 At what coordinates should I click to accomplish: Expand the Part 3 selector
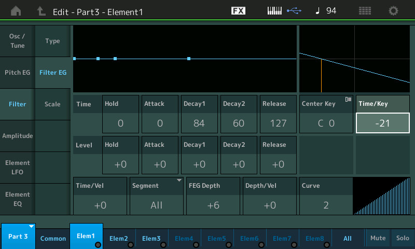click(18, 236)
